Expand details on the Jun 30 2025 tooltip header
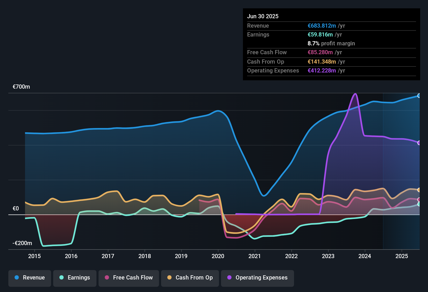 click(x=263, y=16)
